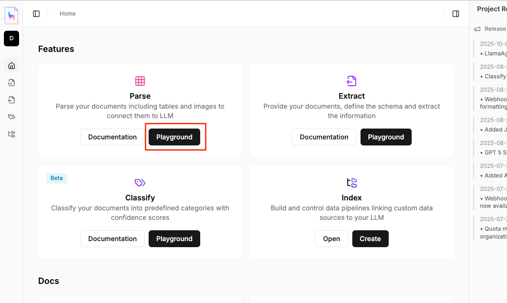Launch the Extract Playground
This screenshot has height=303, width=507.
pos(386,137)
